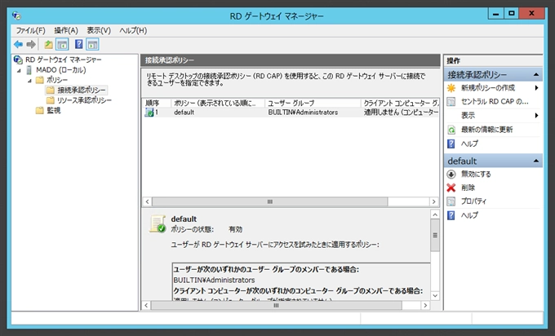Click 最新の情報に更新 action link
This screenshot has width=555, height=336.
(486, 130)
